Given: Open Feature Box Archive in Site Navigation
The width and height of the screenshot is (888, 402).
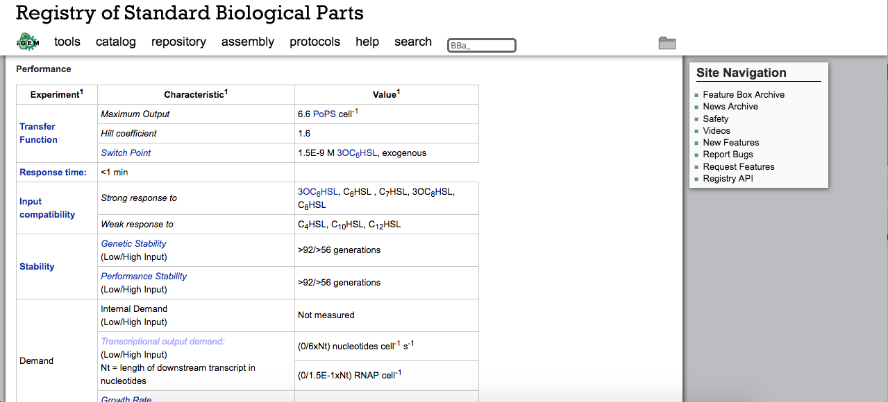Looking at the screenshot, I should 744,94.
